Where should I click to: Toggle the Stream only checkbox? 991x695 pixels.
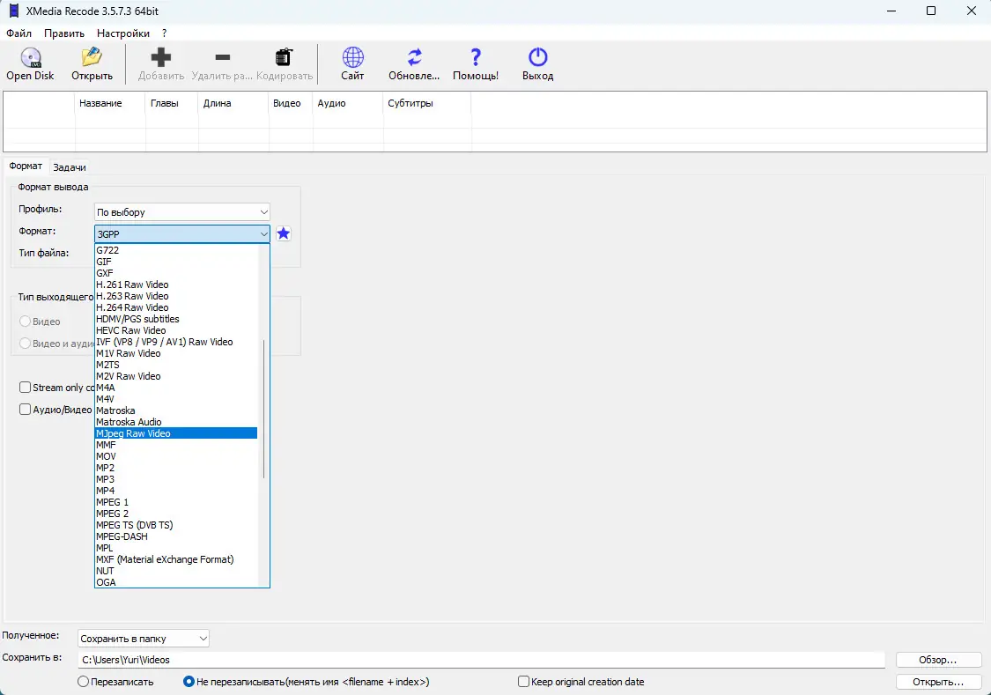[26, 388]
